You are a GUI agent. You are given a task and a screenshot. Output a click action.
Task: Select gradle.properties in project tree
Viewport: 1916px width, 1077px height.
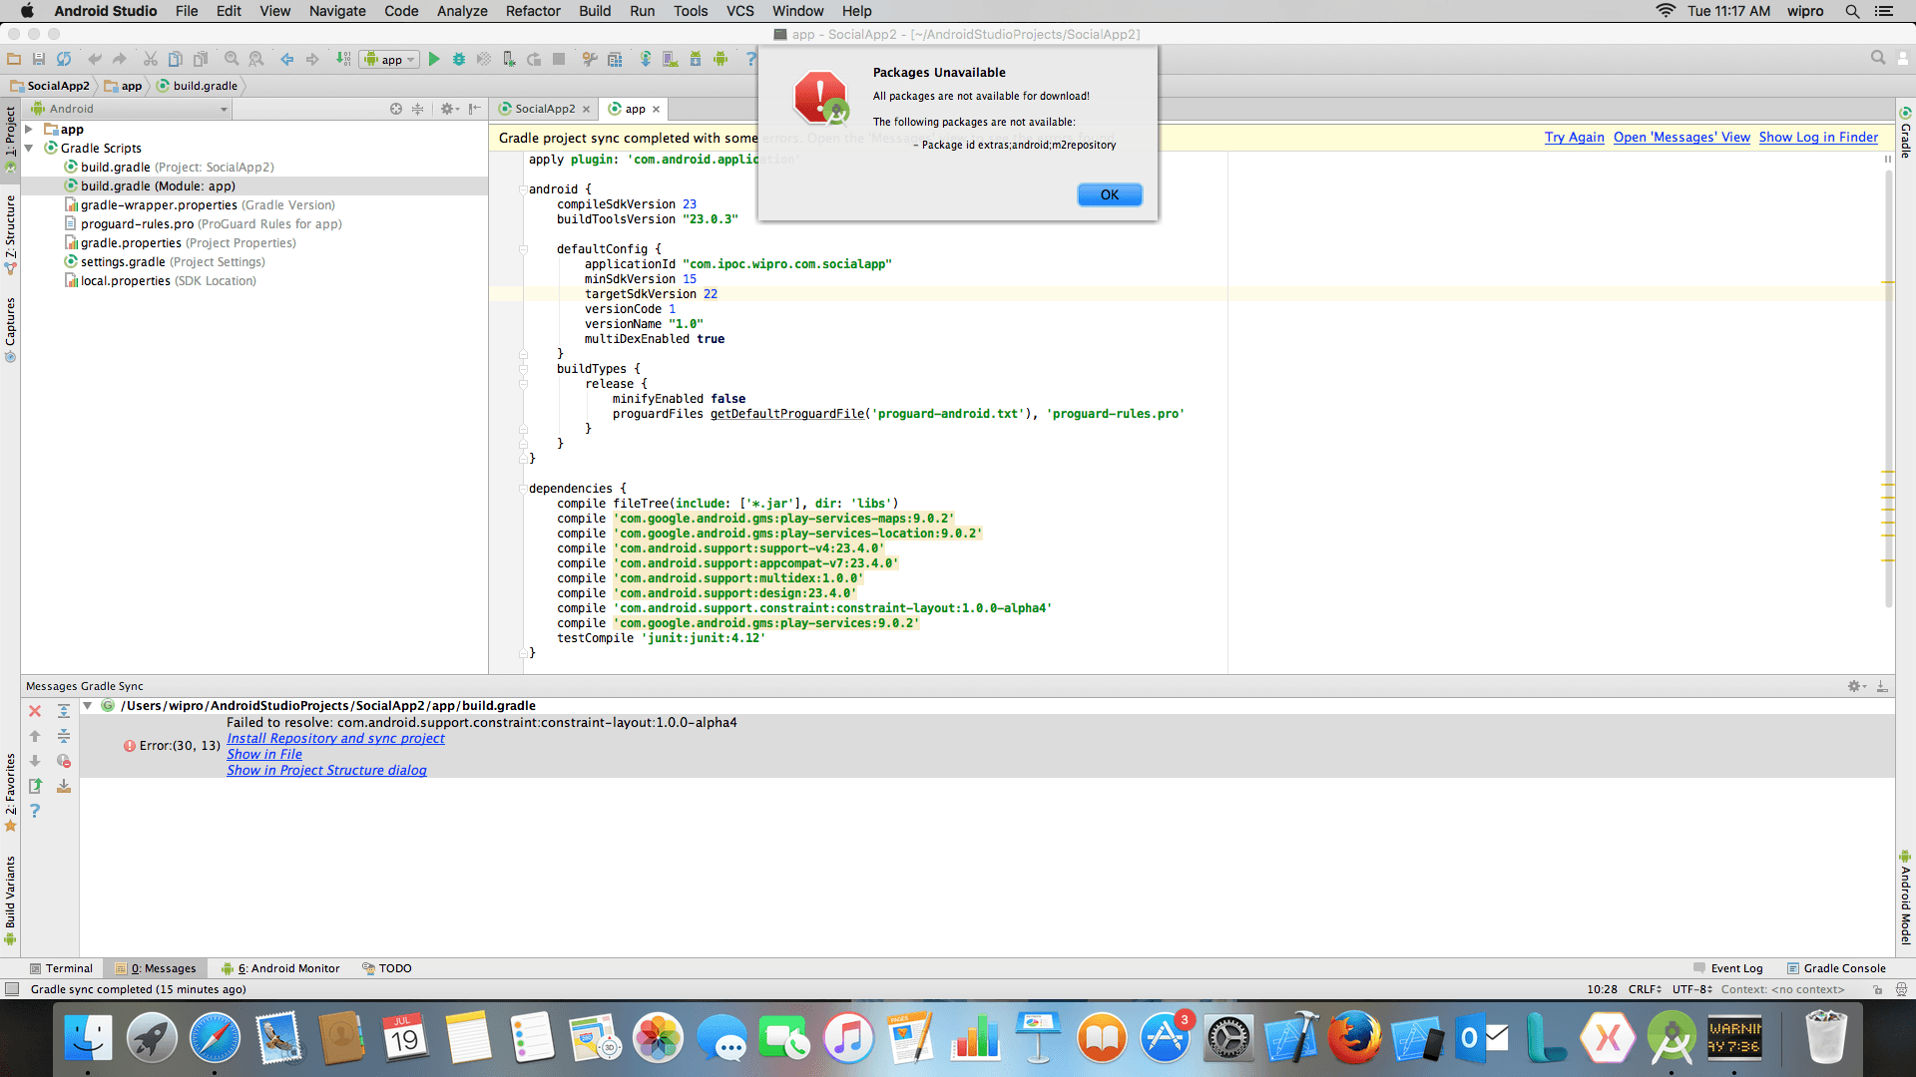(x=180, y=242)
